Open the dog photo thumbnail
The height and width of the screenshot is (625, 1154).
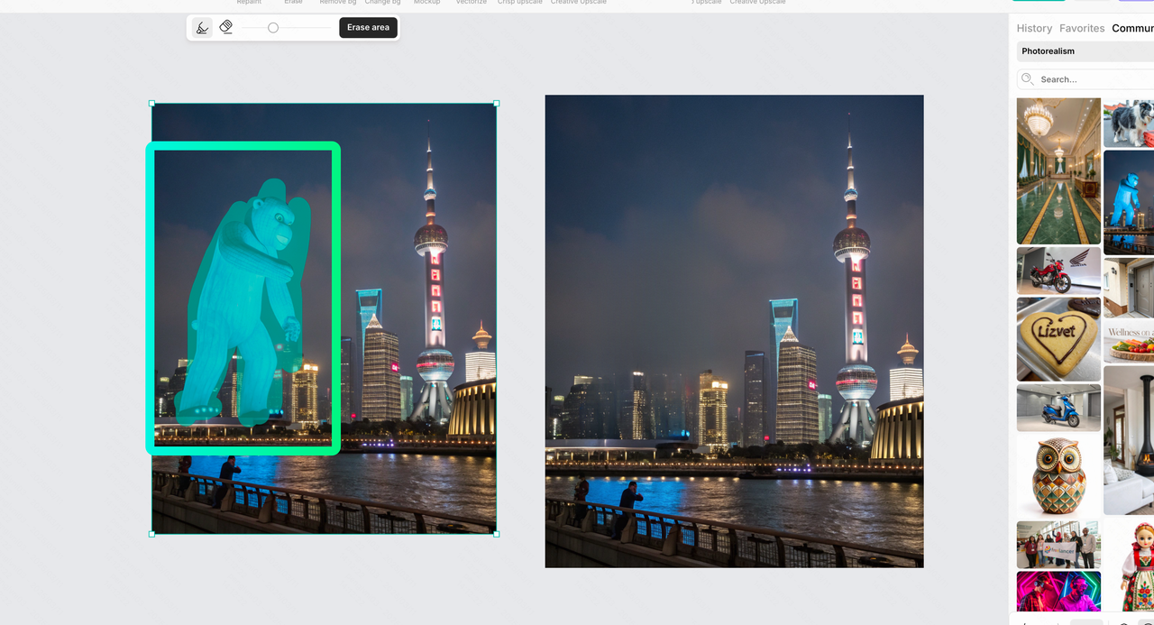1129,123
